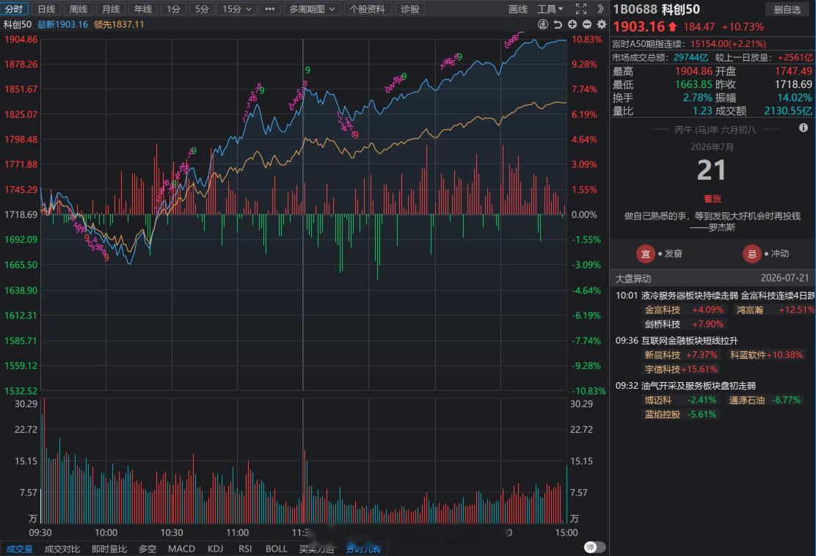
Task: Click stock link 宇信科技
Action: point(663,369)
